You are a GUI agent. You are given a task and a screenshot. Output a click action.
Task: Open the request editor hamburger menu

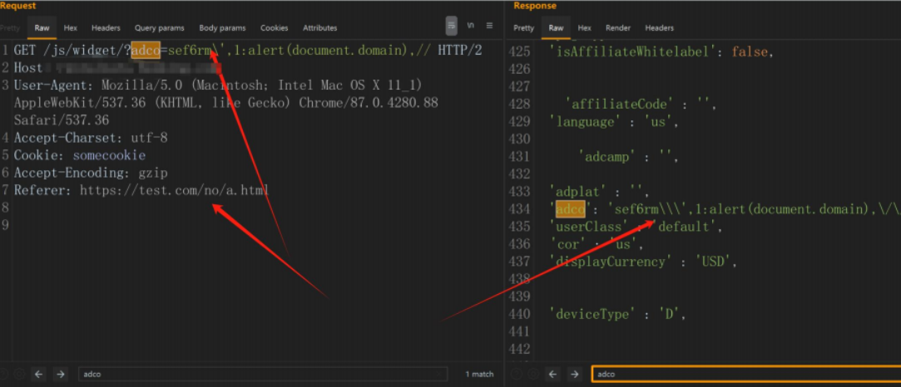pos(491,27)
